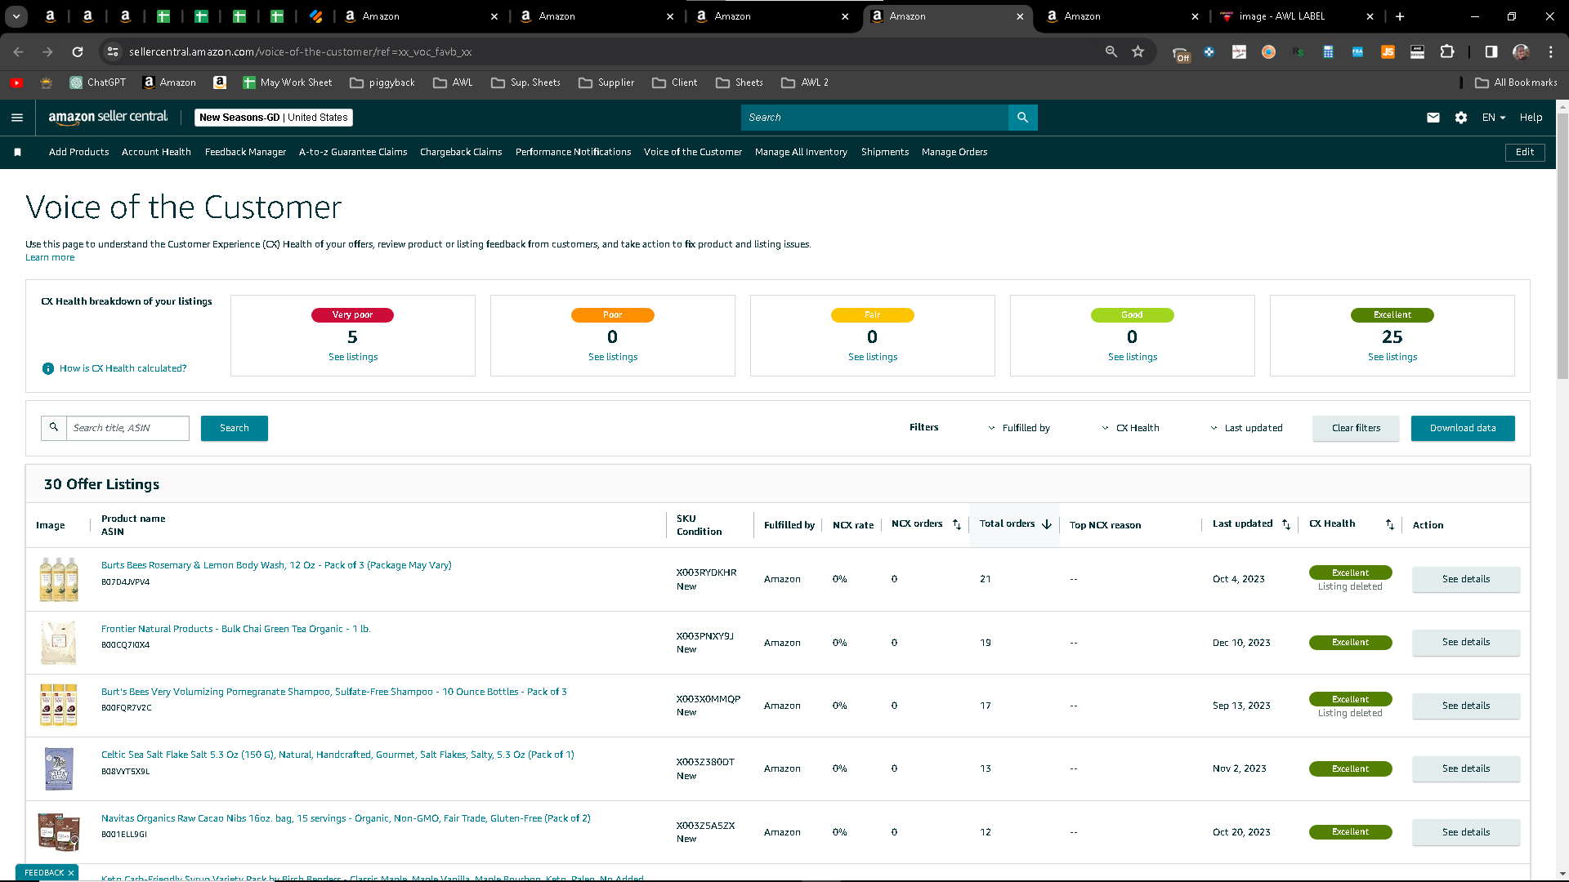Open Chrome extensions puzzle icon
Image resolution: width=1569 pixels, height=882 pixels.
coord(1447,51)
